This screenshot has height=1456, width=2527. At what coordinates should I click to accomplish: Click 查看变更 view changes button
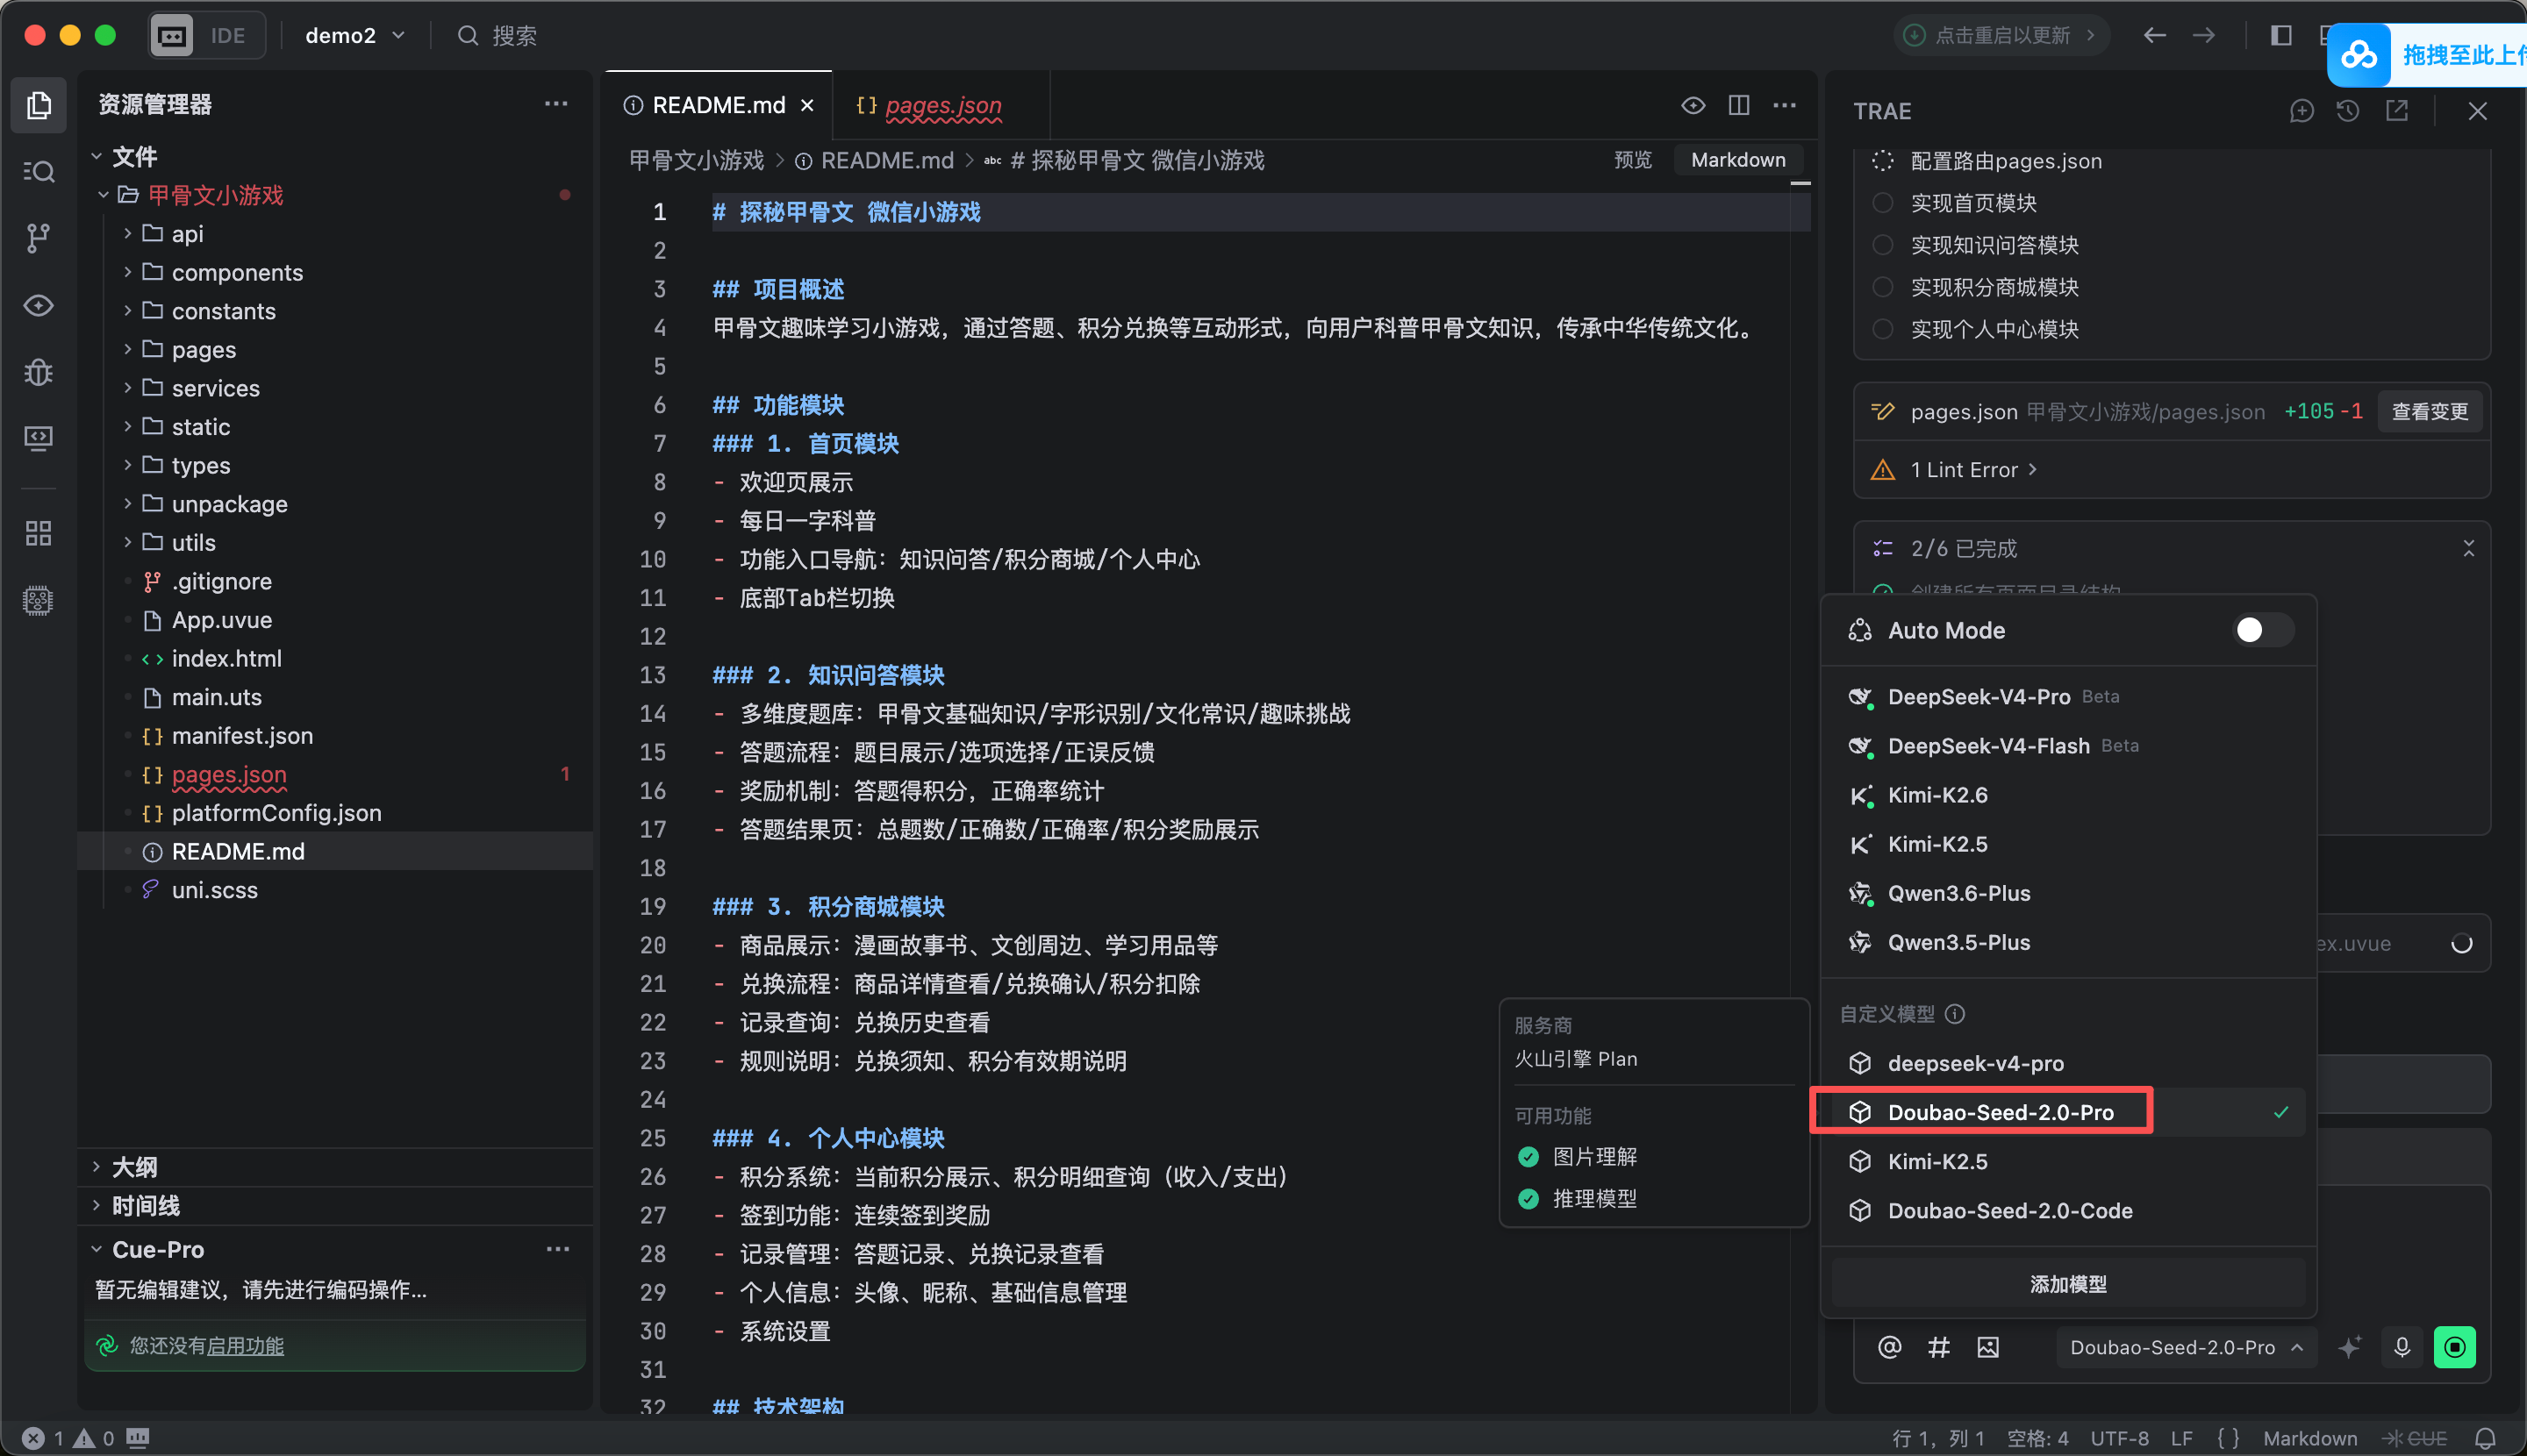[2429, 411]
